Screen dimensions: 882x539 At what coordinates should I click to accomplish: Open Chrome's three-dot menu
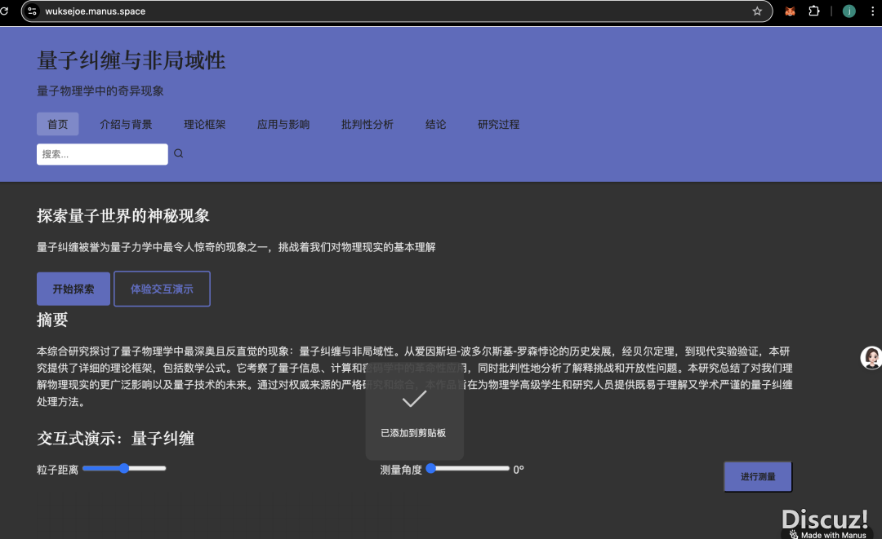(874, 11)
